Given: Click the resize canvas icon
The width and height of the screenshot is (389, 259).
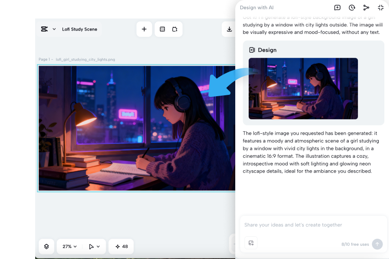Looking at the screenshot, I should 175,29.
